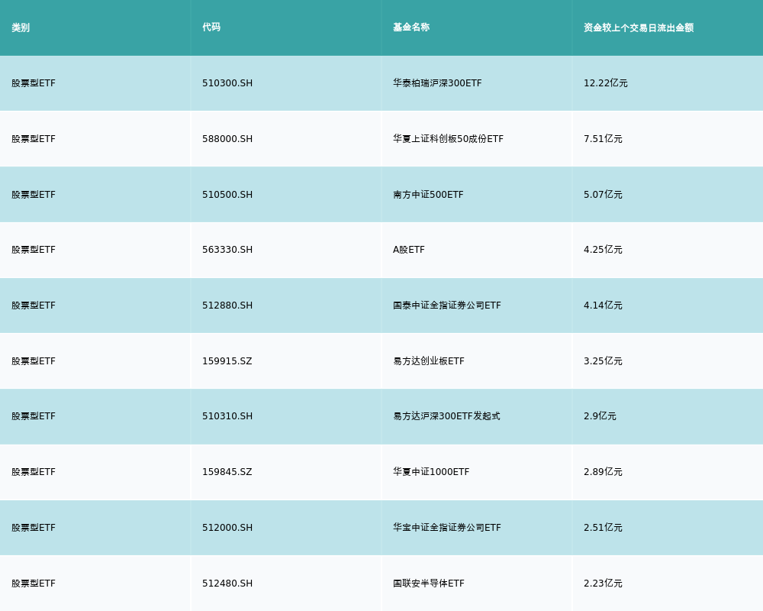This screenshot has height=611, width=763.
Task: Click 股票型ETF in the 512000.SH row
Action: coord(34,529)
